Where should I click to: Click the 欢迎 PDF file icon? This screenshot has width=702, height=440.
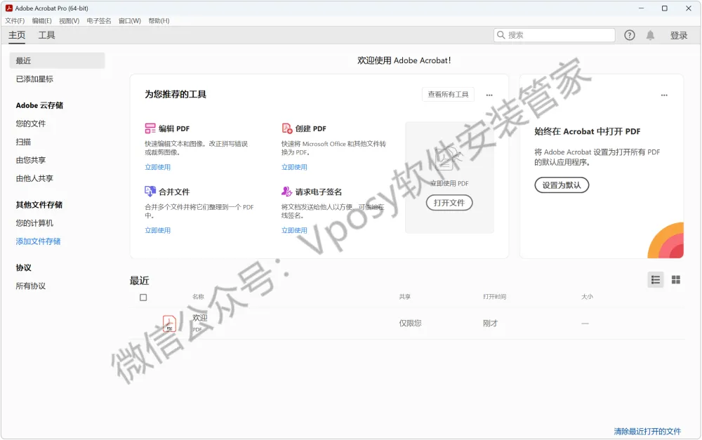169,324
